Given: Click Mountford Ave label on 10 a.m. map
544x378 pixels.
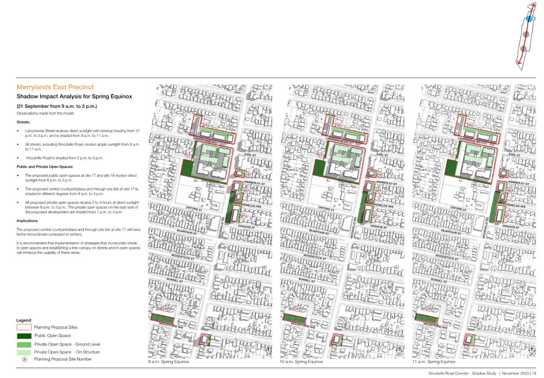Looking at the screenshot, I should point(303,325).
